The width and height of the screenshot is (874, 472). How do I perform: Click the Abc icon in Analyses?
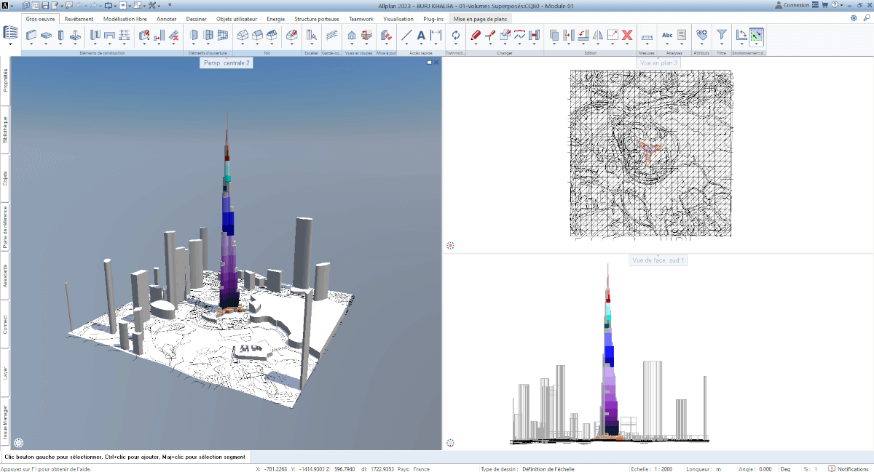(x=667, y=34)
